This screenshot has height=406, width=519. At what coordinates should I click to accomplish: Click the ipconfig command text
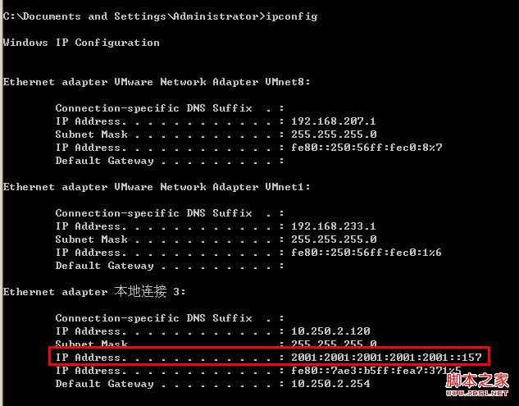[292, 16]
